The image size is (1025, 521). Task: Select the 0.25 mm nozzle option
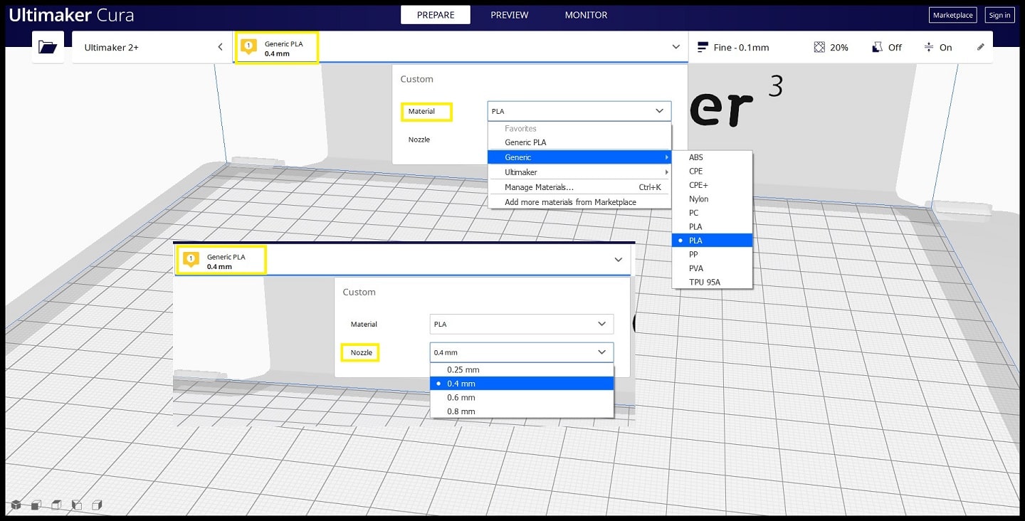pyautogui.click(x=522, y=369)
